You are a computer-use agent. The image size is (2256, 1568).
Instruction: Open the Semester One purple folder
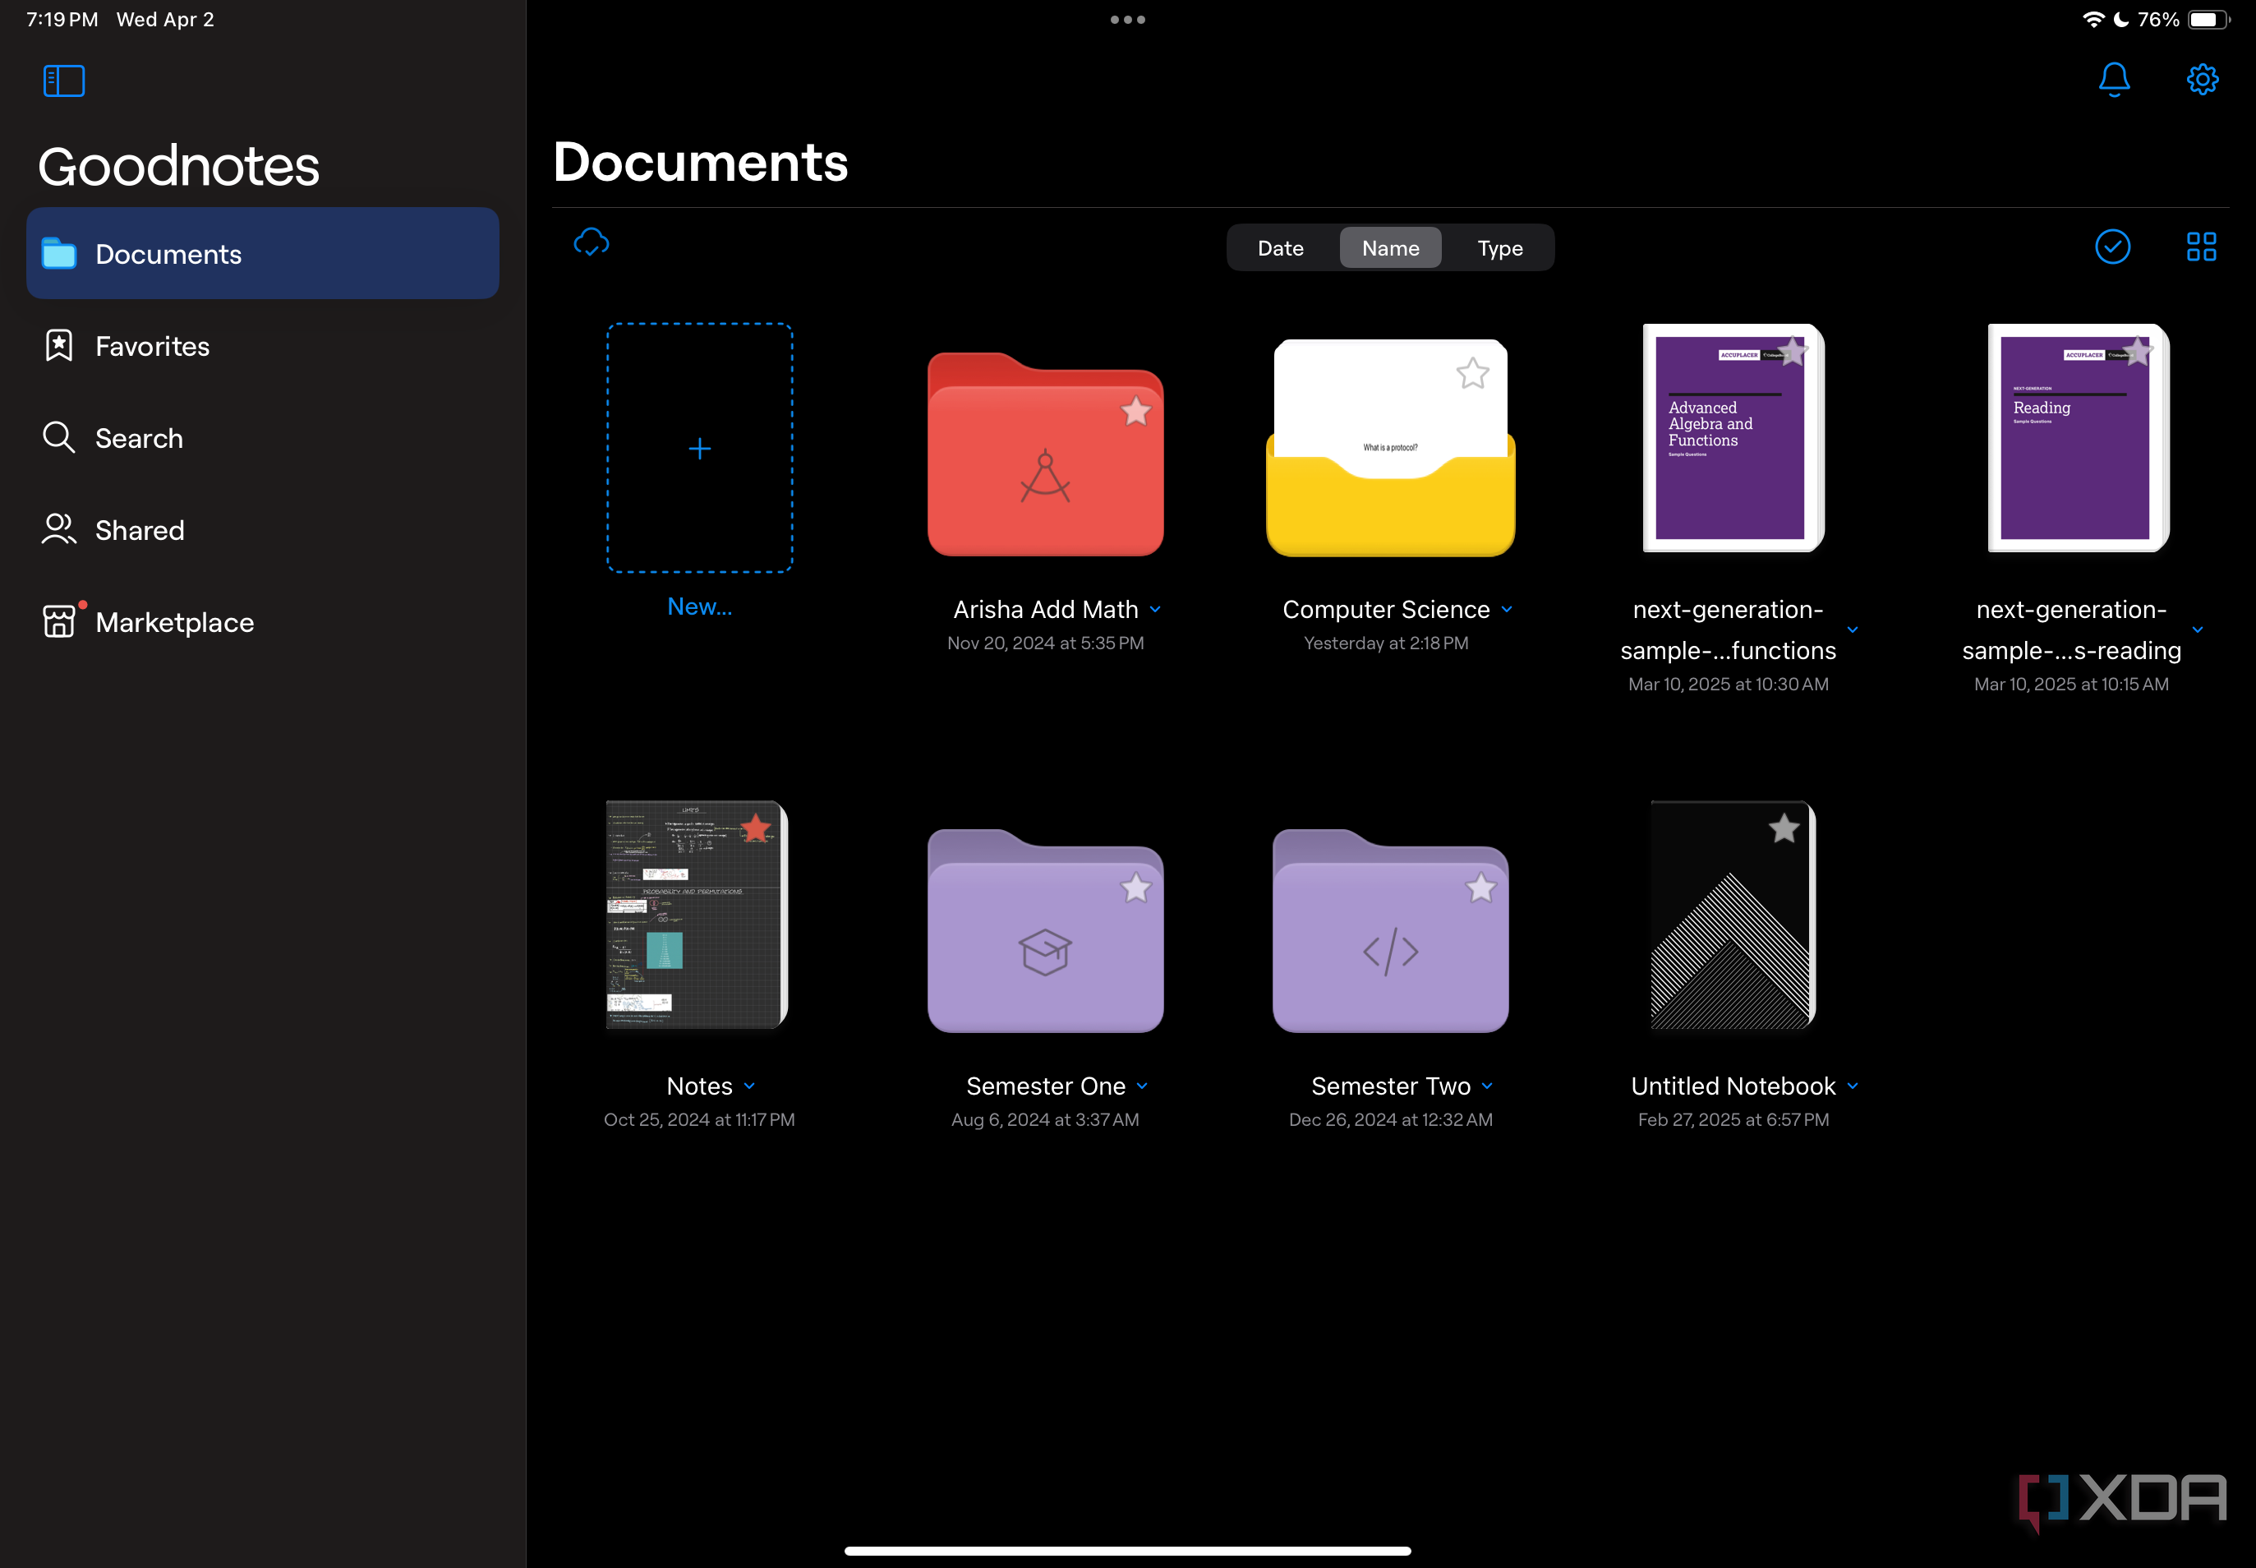point(1045,931)
